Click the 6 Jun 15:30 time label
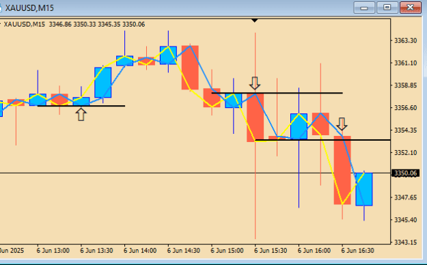This screenshot has width=427, height=265. [x=271, y=250]
